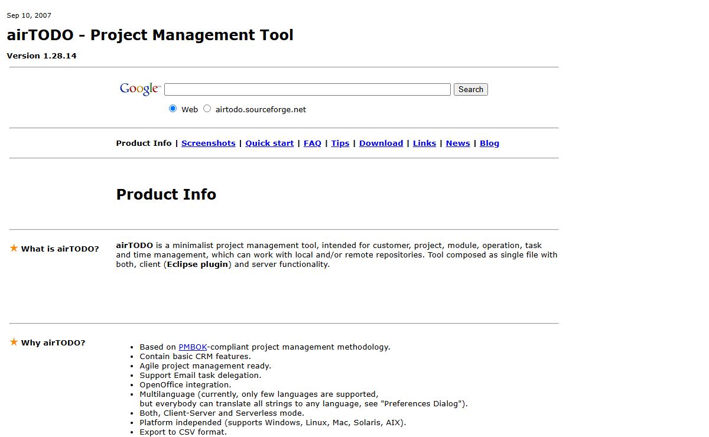Focus the Google search text field
This screenshot has height=437, width=709.
[x=307, y=89]
